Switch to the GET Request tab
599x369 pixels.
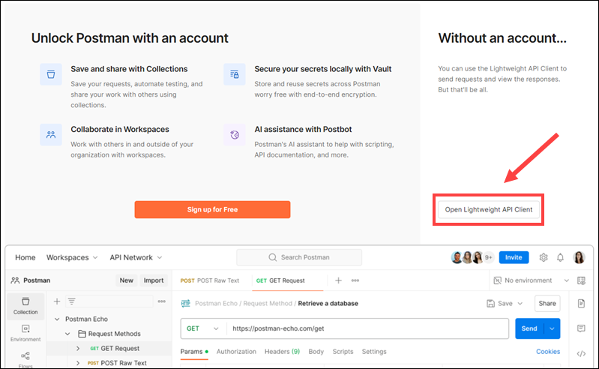tap(280, 280)
